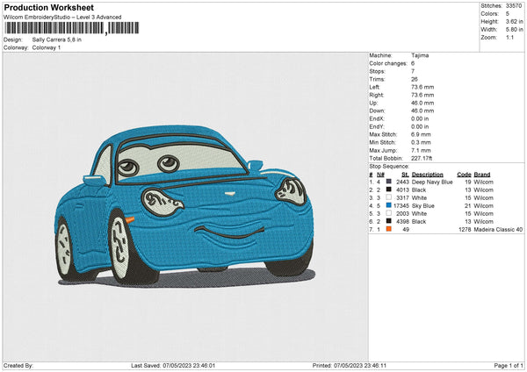Screen dimensions: 527x372
Task: Click the Colors count value 5
Action: (x=508, y=14)
